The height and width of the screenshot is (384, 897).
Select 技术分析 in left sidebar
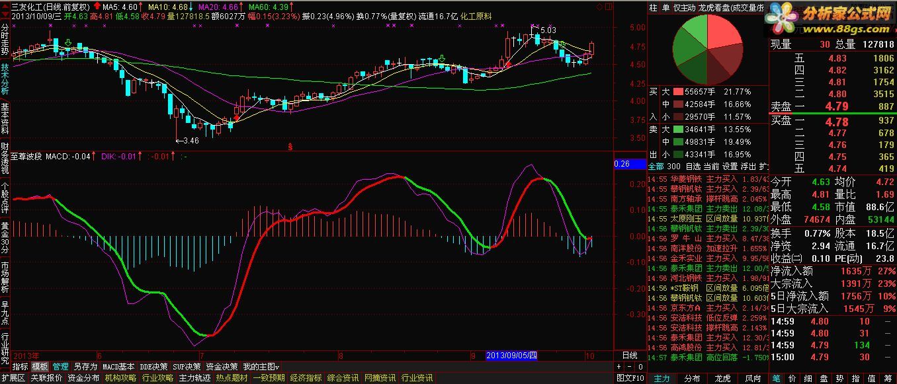[x=5, y=79]
